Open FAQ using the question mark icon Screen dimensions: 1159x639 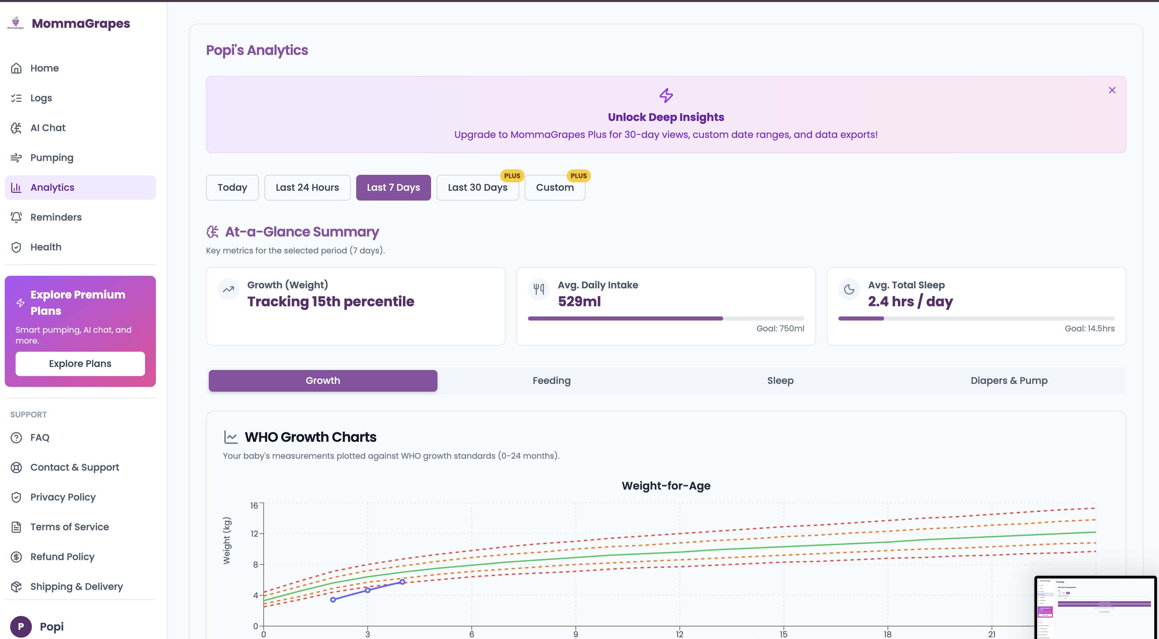pos(16,437)
